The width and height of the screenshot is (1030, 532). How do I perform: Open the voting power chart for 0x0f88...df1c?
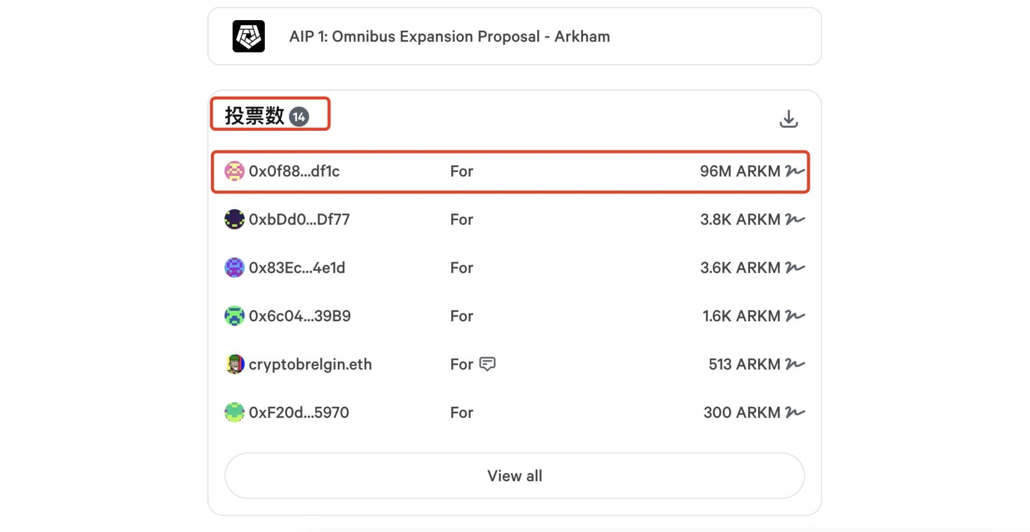pyautogui.click(x=794, y=172)
